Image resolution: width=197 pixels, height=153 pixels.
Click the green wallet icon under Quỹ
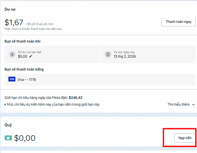tap(8, 138)
